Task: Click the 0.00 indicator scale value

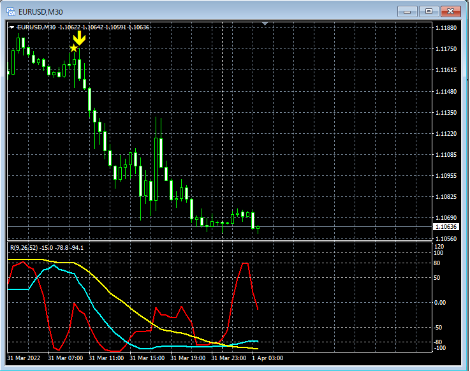Action: coord(440,303)
